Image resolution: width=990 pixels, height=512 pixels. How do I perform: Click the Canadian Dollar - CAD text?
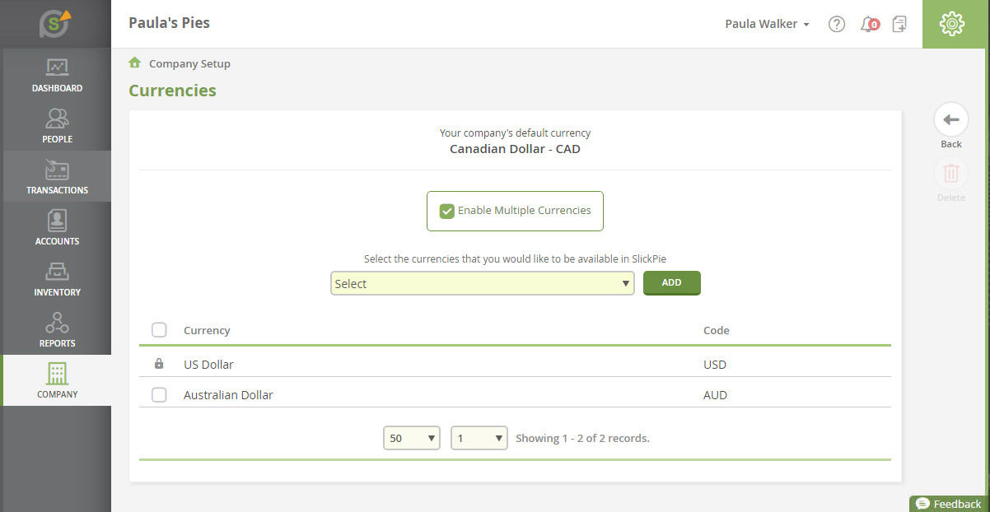(515, 149)
